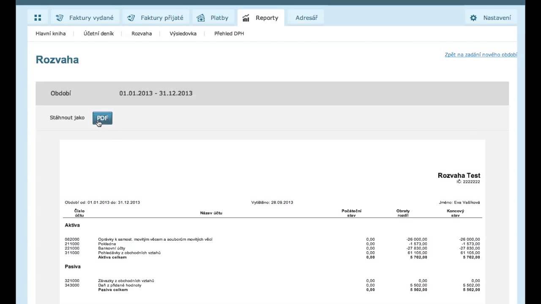Click the Aktiva celkem row label
Image resolution: width=541 pixels, height=304 pixels.
click(x=112, y=257)
